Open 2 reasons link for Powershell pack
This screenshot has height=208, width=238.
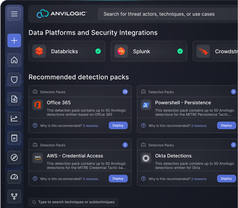(x=199, y=126)
